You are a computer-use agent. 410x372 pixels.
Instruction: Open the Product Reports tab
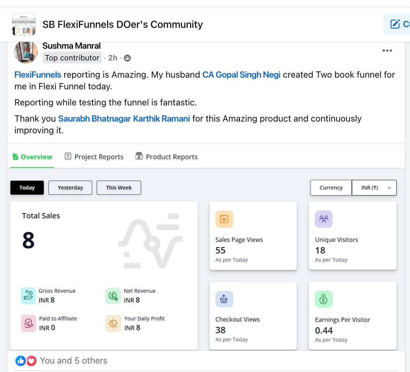coord(166,156)
